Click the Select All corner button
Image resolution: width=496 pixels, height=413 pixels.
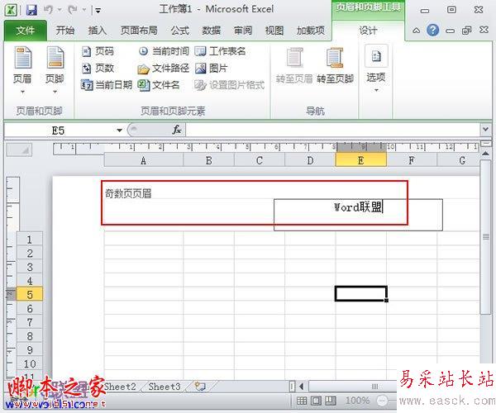(x=19, y=150)
